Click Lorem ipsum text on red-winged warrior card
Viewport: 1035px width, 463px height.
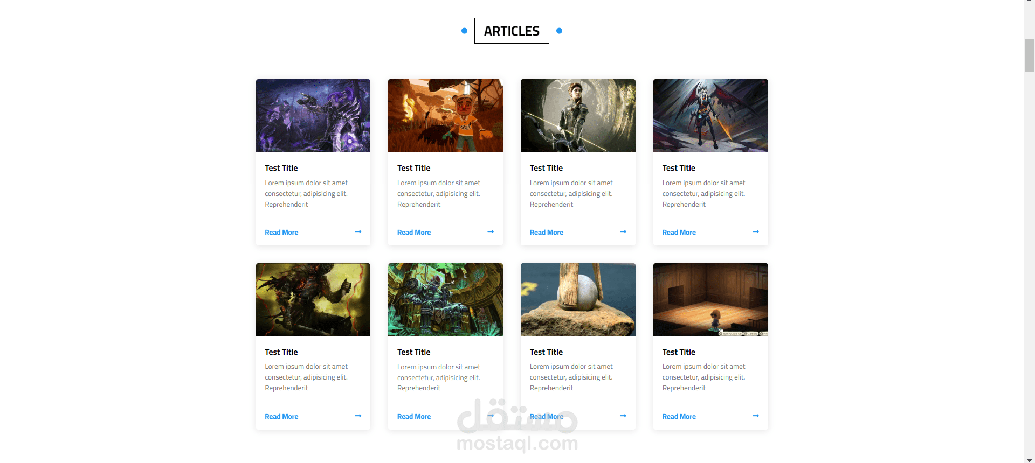704,194
